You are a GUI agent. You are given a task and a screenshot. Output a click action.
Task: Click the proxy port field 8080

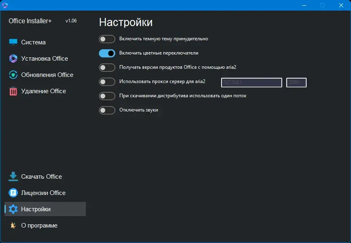coord(296,82)
